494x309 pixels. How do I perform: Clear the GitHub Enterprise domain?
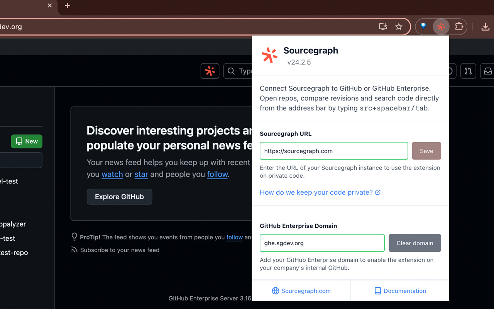[x=415, y=243]
